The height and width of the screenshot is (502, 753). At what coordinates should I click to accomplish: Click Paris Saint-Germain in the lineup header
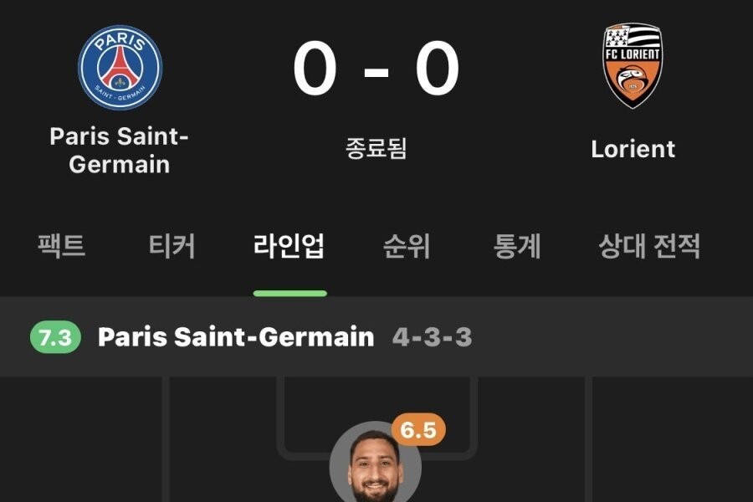(x=236, y=336)
